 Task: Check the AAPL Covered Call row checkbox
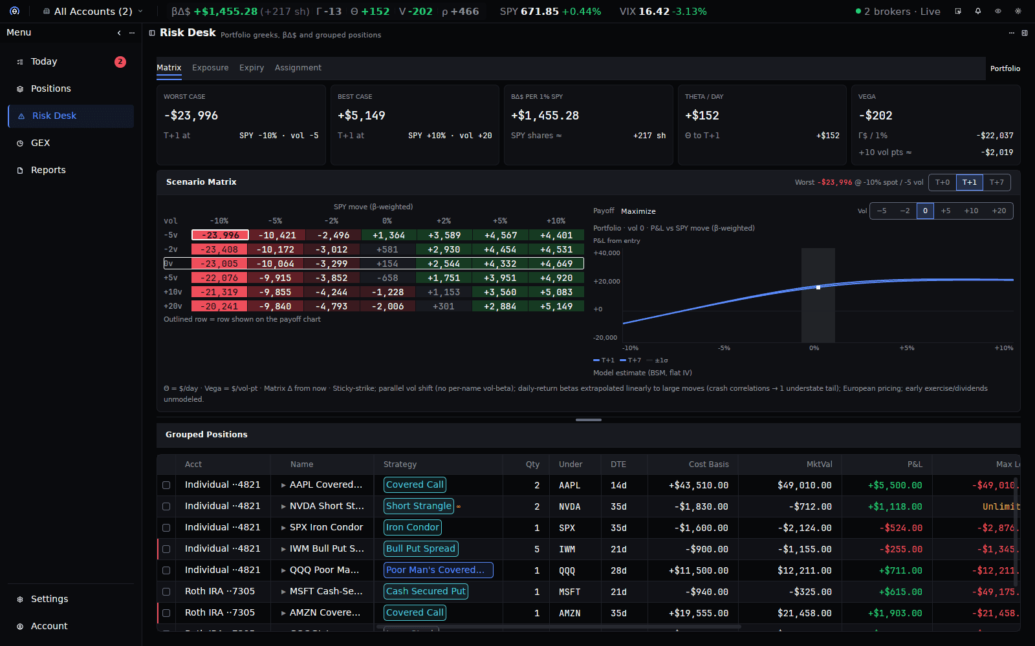coord(166,485)
